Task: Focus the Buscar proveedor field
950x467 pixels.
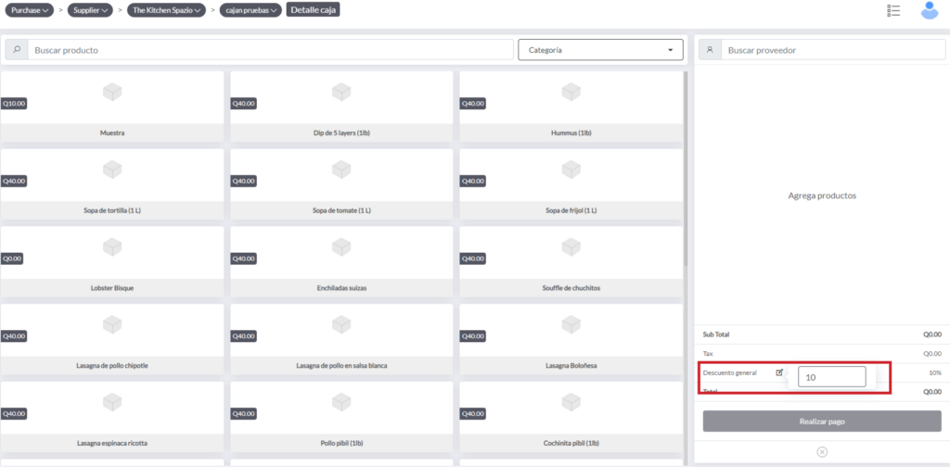Action: tap(831, 50)
